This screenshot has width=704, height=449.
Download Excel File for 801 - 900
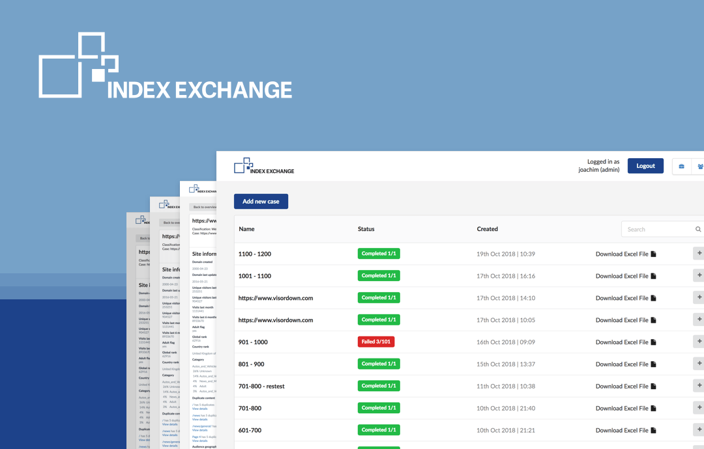click(626, 364)
